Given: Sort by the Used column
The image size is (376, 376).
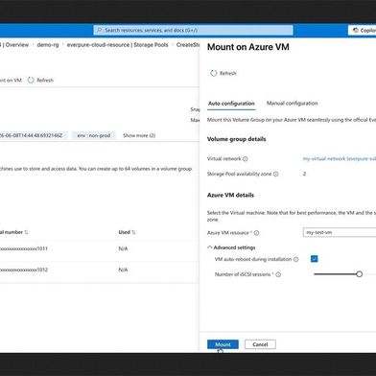Looking at the screenshot, I should tap(127, 232).
